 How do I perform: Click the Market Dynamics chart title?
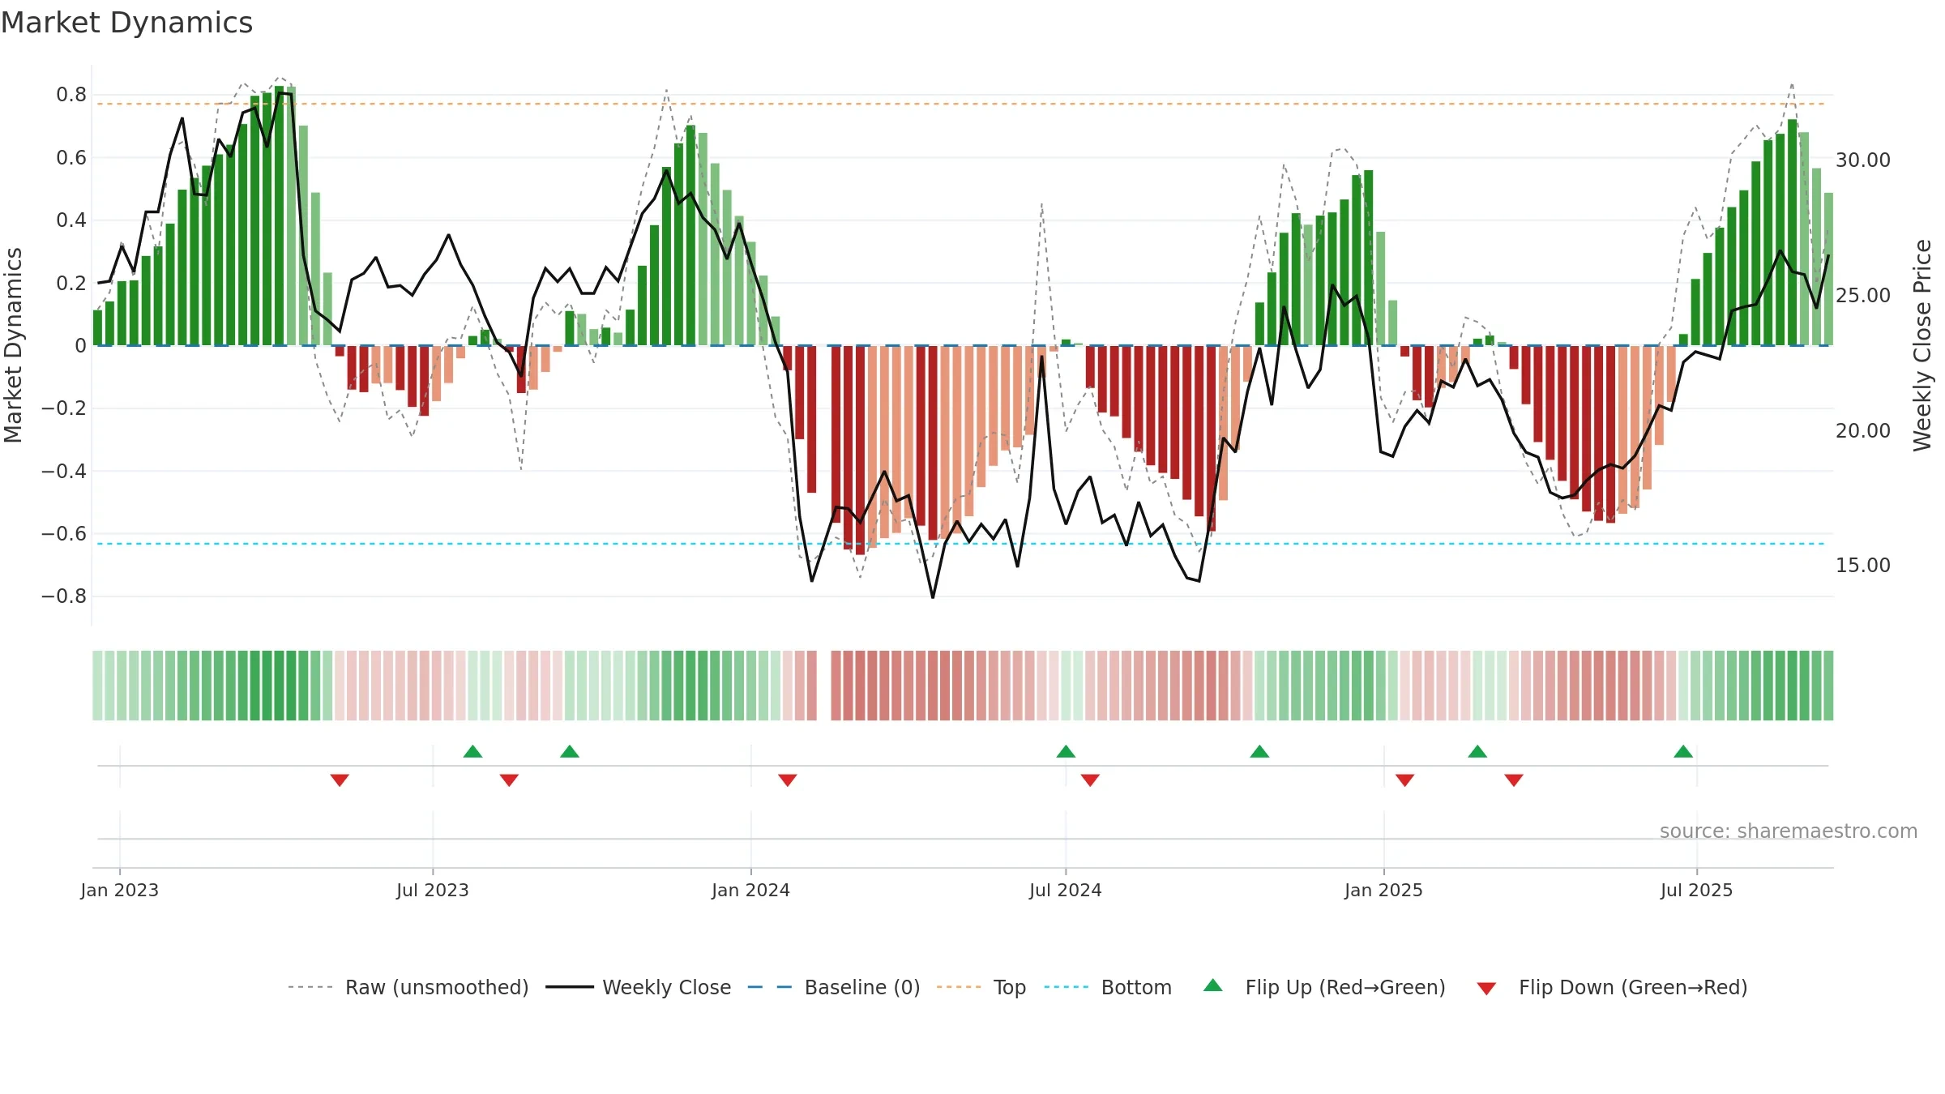coord(126,23)
